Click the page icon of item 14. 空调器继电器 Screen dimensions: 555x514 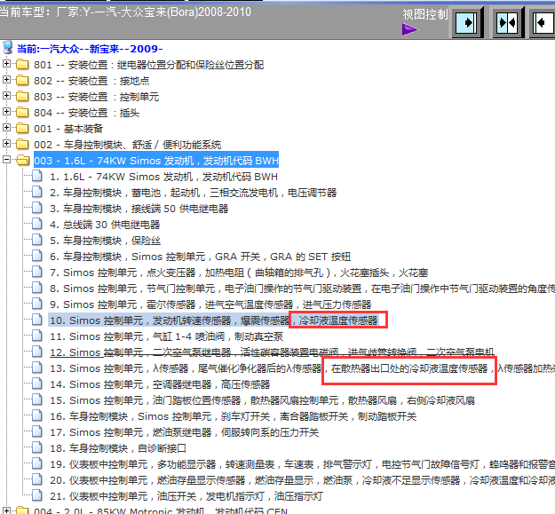[37, 384]
